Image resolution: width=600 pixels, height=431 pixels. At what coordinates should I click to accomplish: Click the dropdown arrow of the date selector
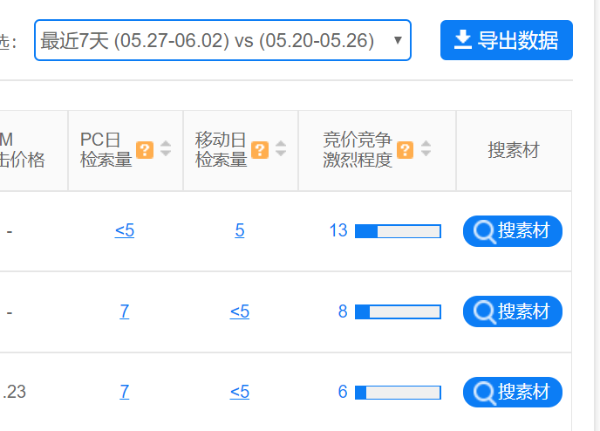point(398,40)
